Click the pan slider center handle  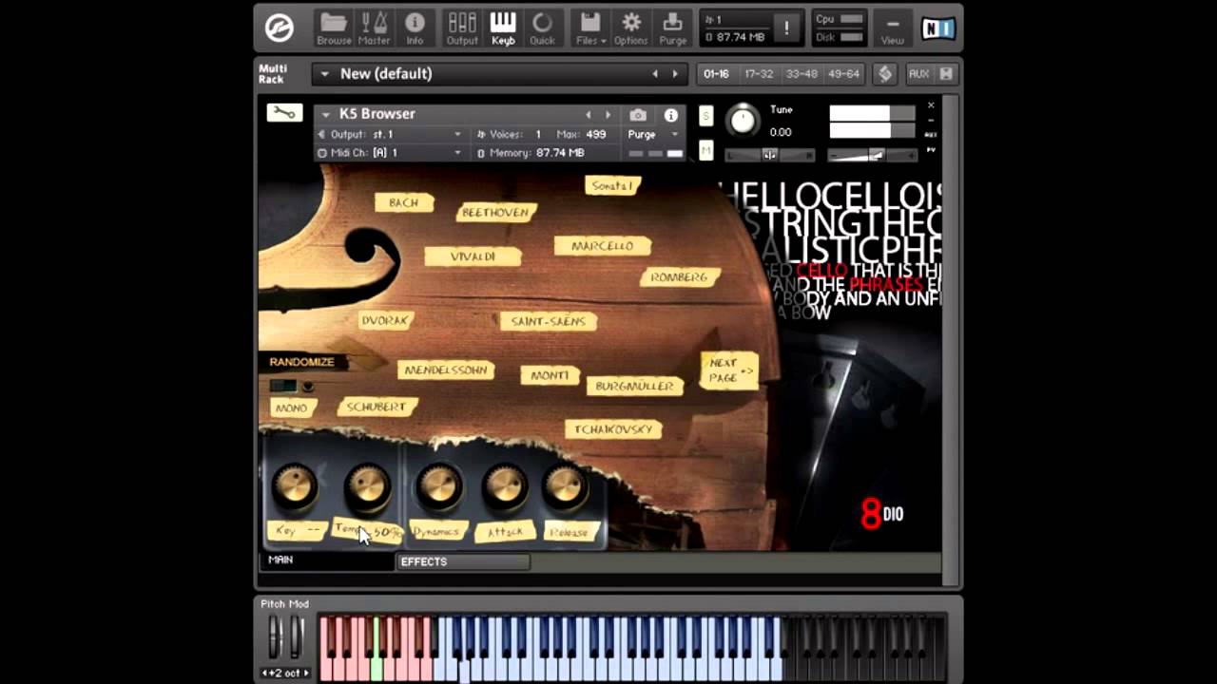click(x=770, y=155)
